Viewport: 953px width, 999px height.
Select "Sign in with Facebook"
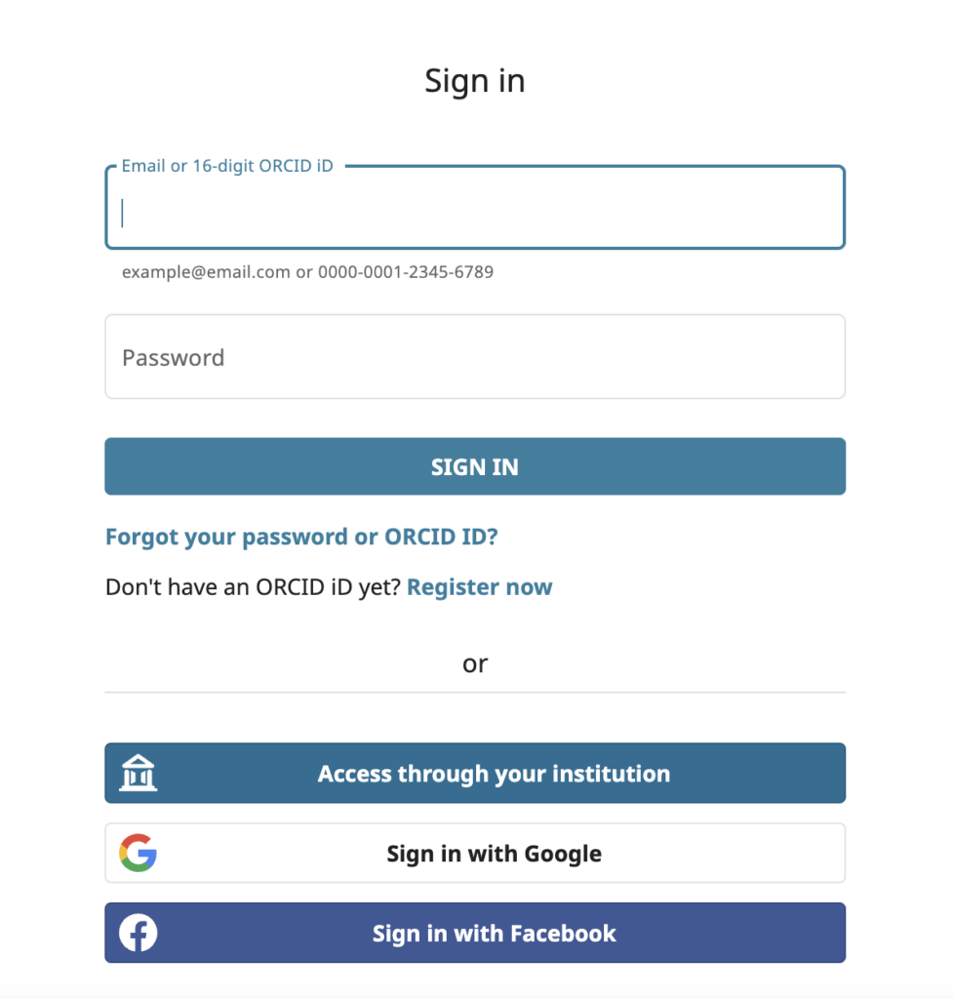pyautogui.click(x=493, y=933)
